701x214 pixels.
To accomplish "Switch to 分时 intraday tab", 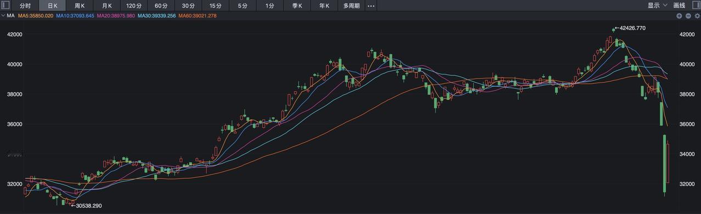I will point(25,5).
